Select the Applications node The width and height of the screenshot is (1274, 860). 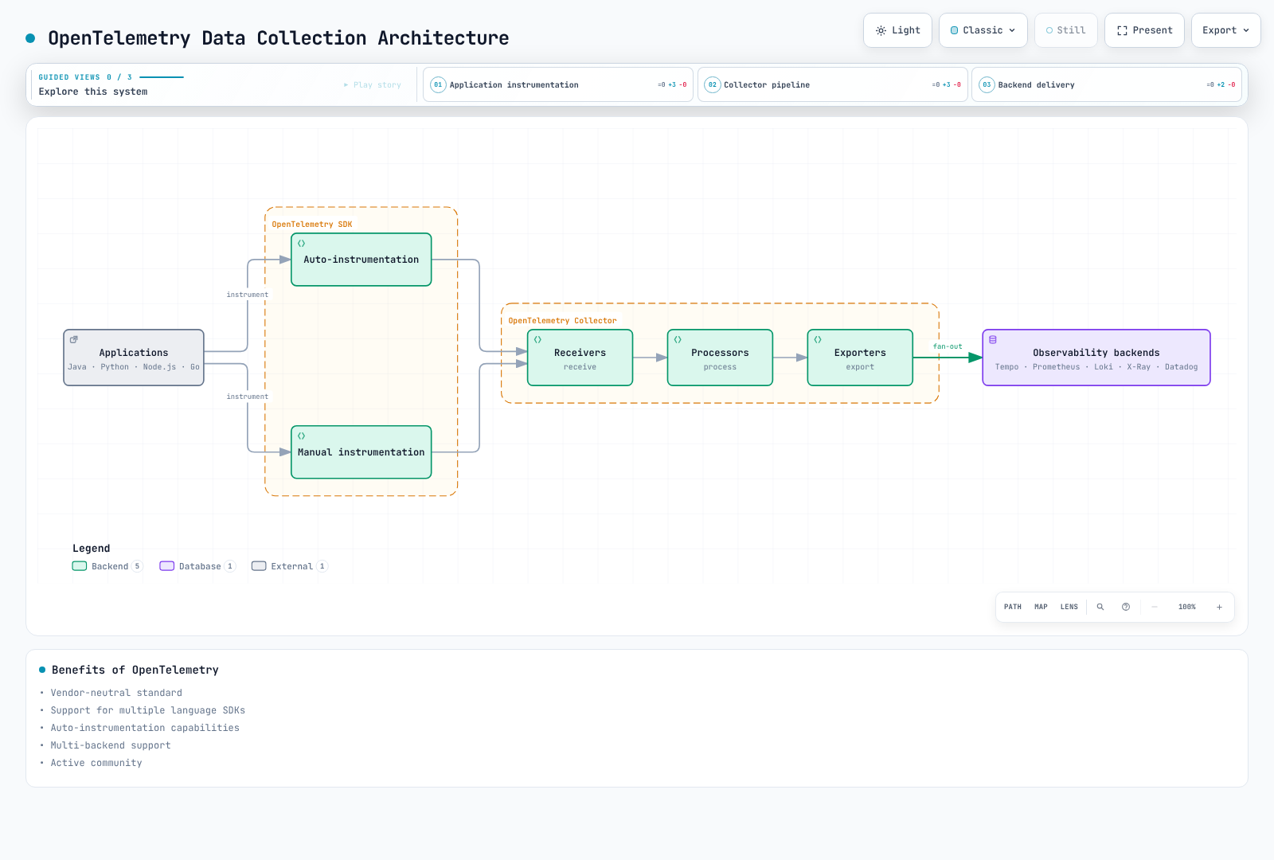point(134,358)
